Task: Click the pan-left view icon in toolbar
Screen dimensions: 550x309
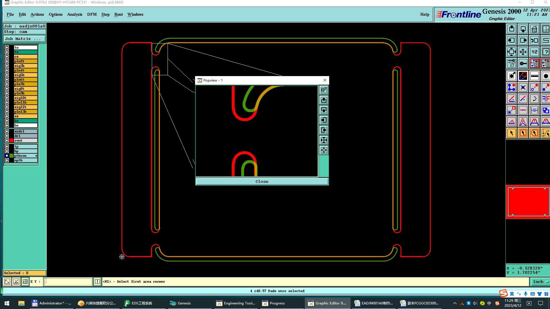Action: 512,40
